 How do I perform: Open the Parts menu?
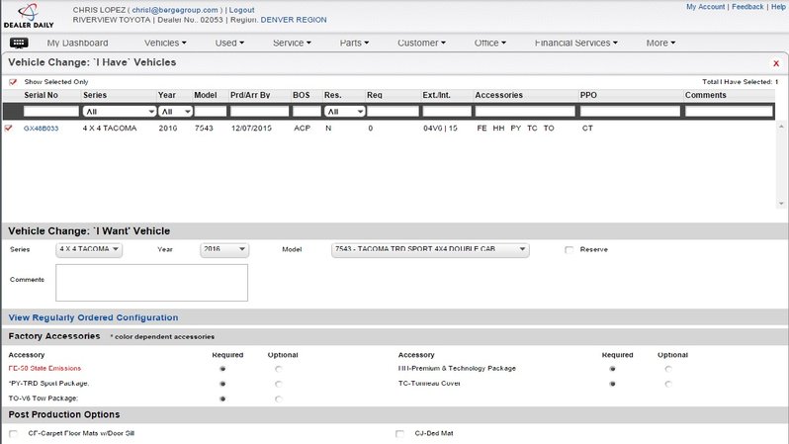[354, 43]
